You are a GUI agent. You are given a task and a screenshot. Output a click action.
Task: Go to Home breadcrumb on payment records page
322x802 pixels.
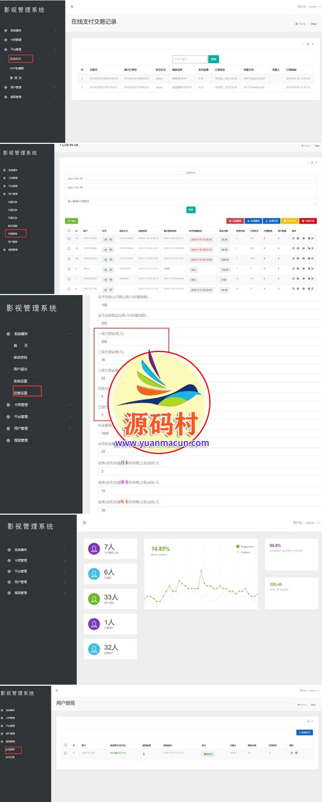click(x=300, y=24)
